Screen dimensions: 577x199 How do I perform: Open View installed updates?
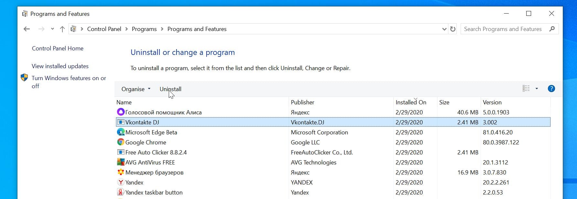tap(60, 66)
